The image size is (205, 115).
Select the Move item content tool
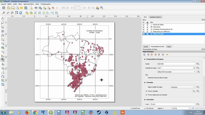(x=3, y=31)
